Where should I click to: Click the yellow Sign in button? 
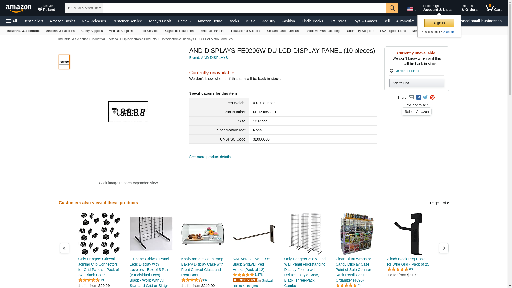coord(439,23)
